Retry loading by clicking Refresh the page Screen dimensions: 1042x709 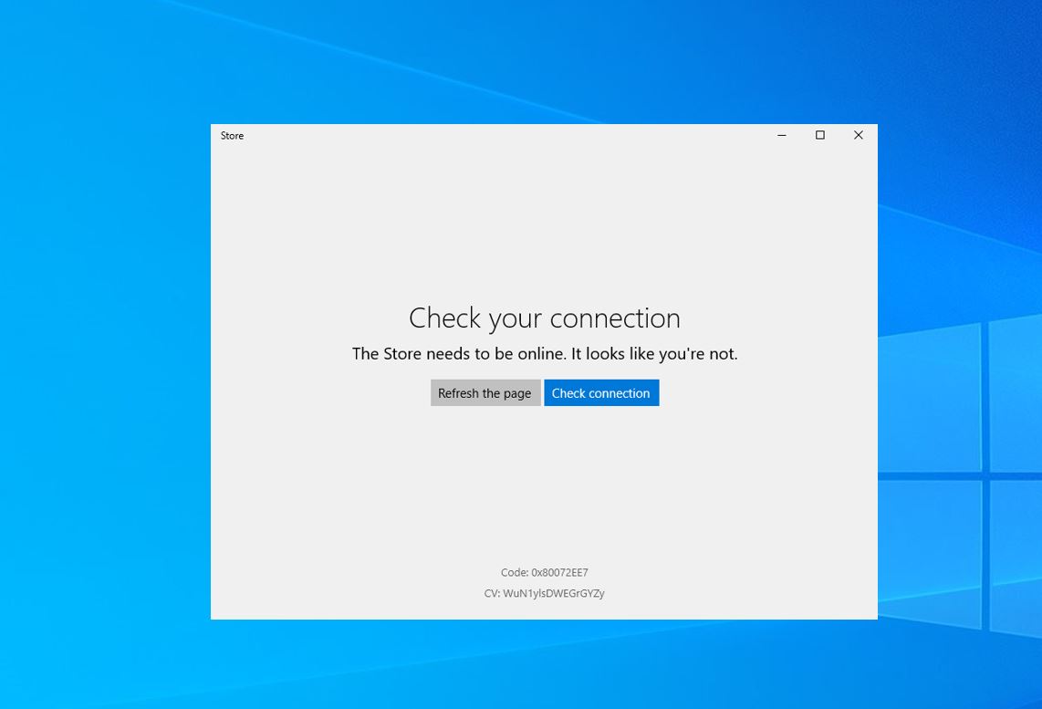pos(485,392)
